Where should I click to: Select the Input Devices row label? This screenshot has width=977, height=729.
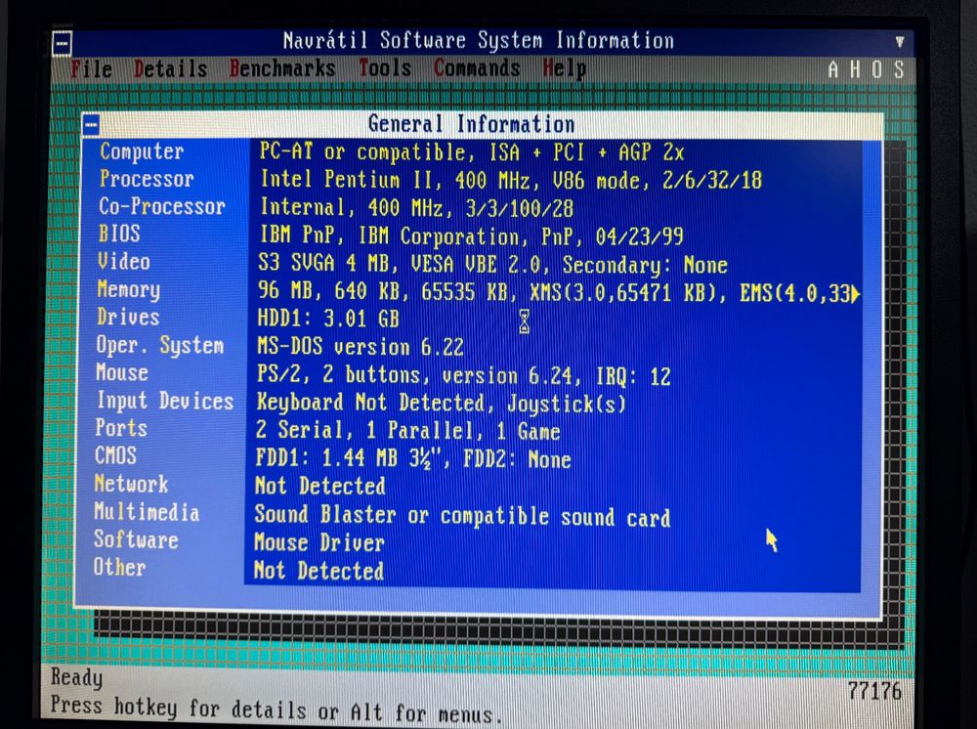[x=165, y=401]
